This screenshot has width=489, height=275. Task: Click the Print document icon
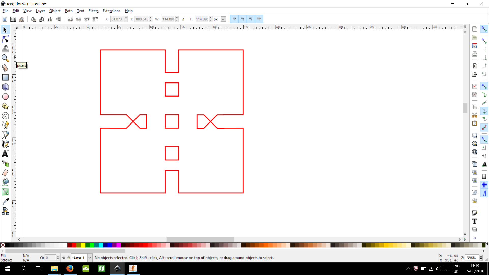(x=474, y=54)
